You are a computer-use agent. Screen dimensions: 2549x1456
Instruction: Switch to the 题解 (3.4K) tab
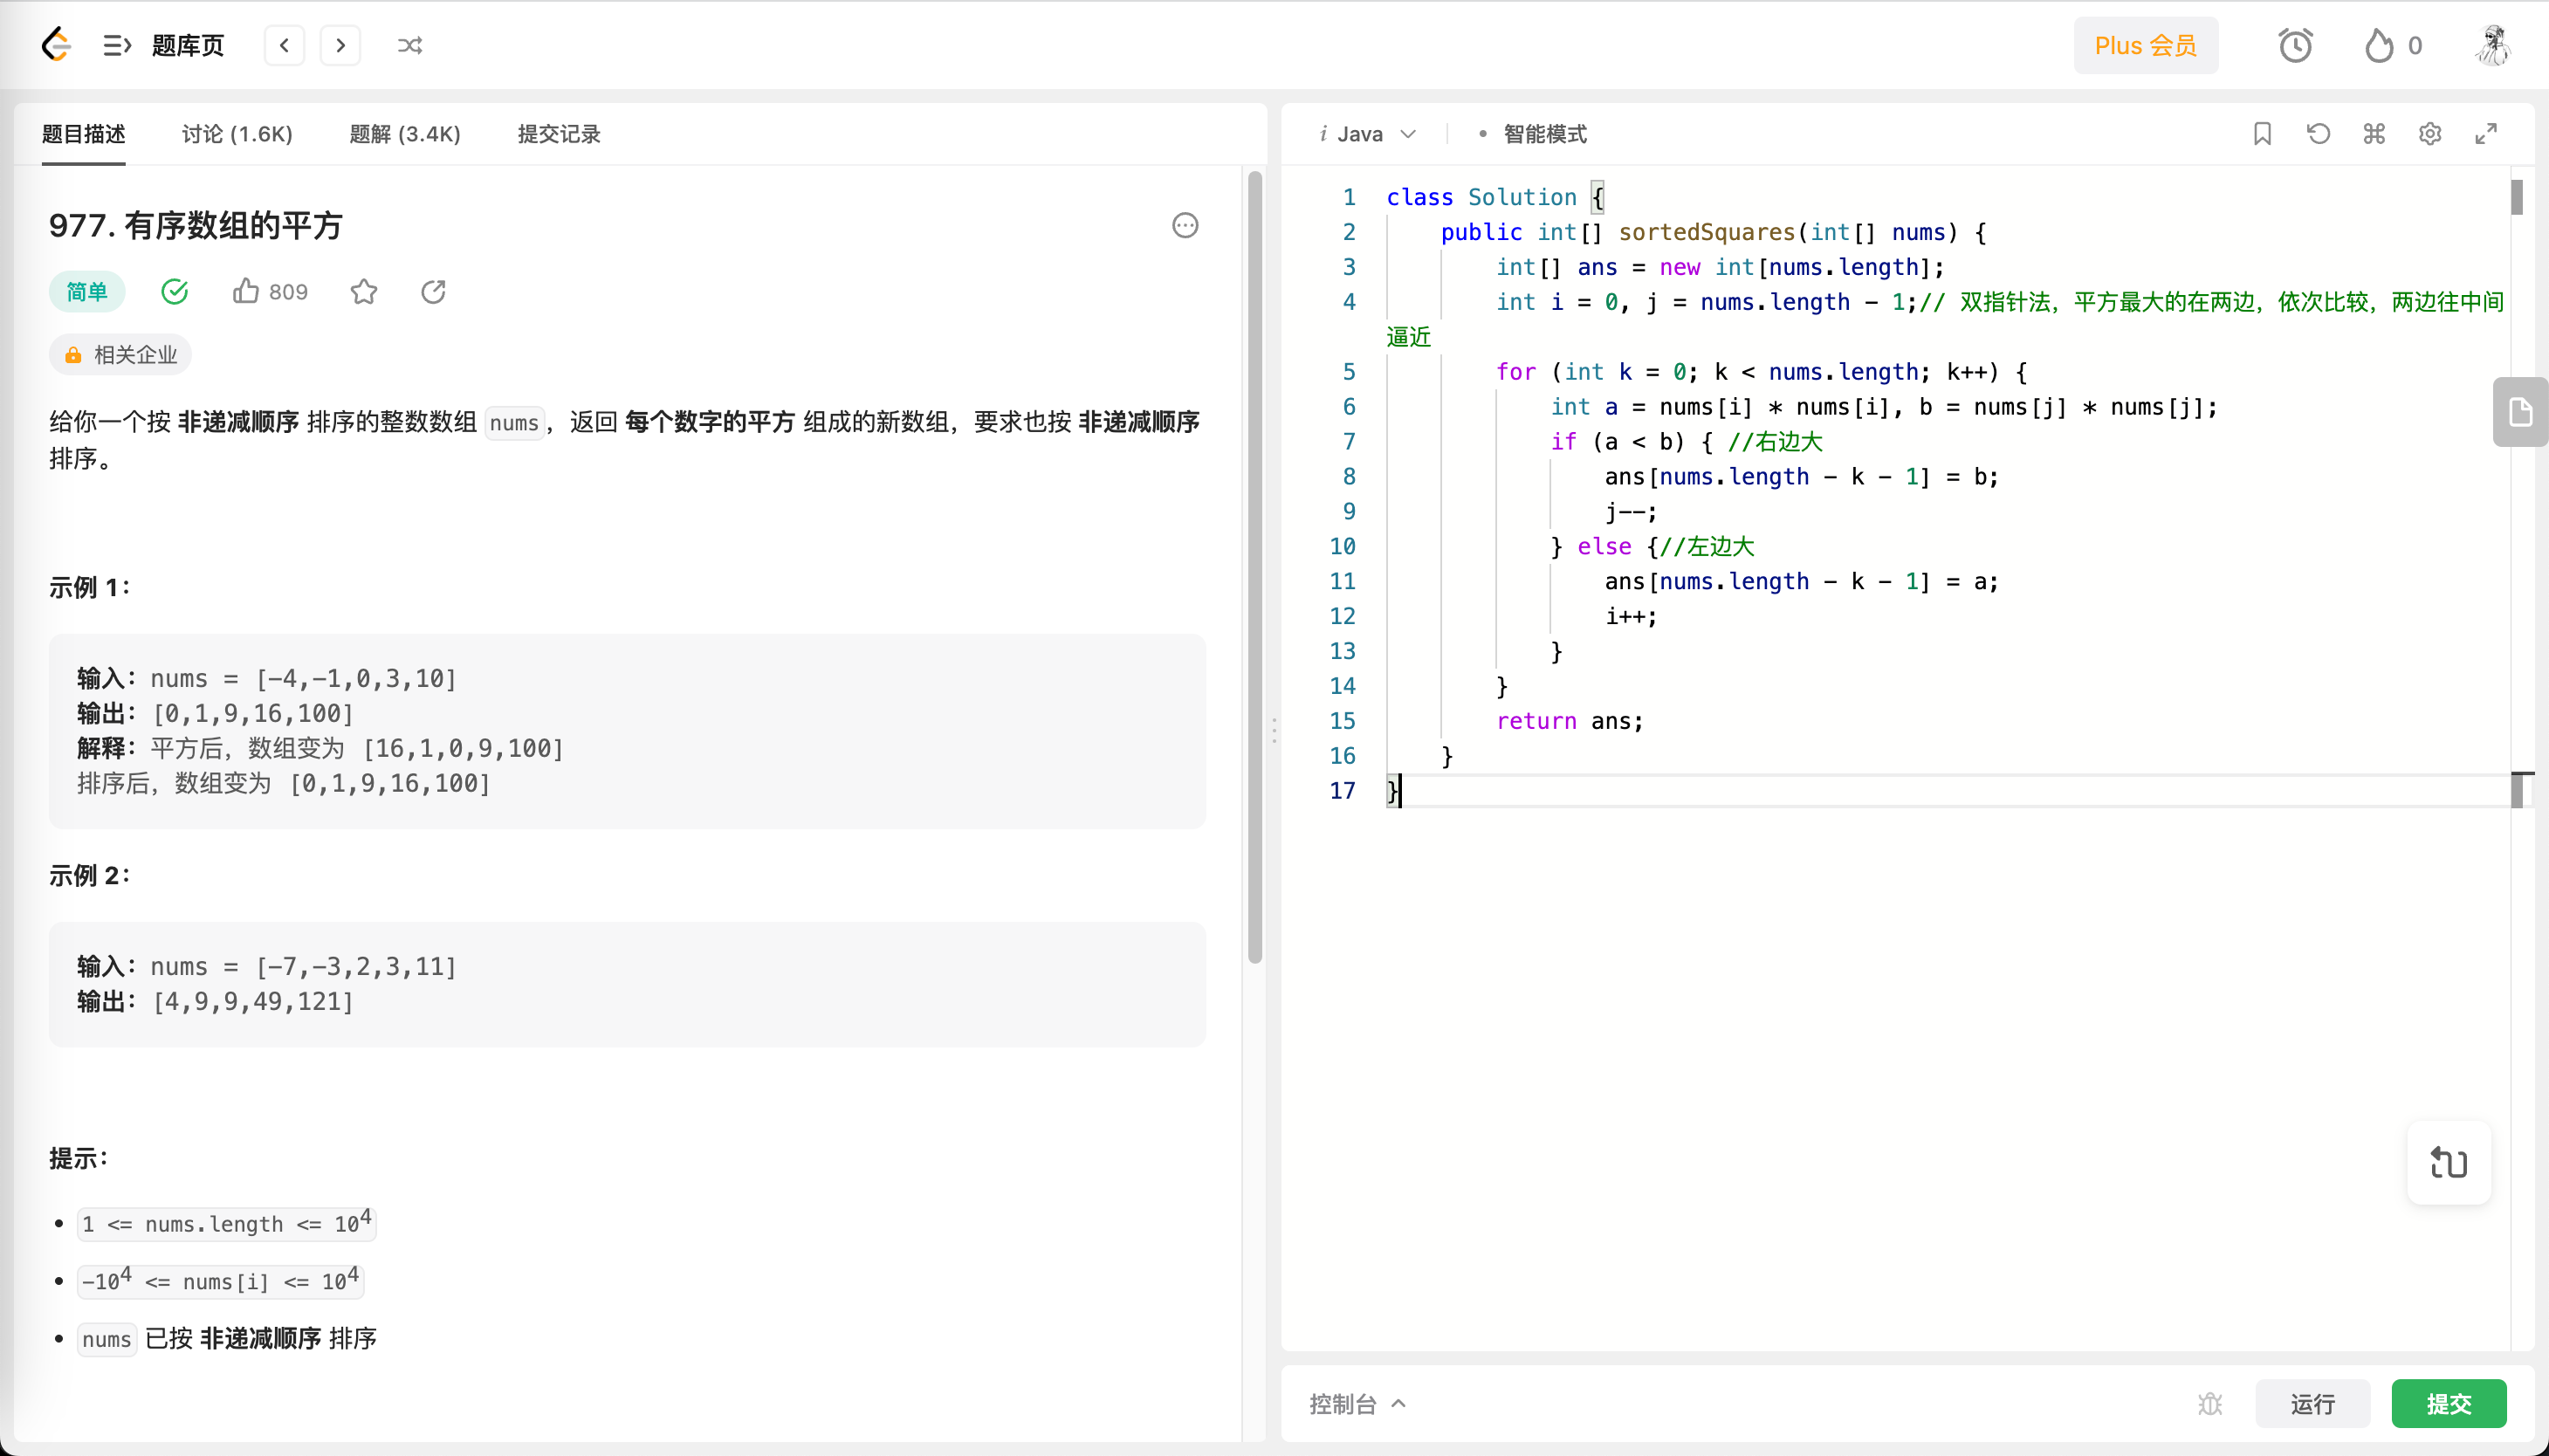point(405,134)
